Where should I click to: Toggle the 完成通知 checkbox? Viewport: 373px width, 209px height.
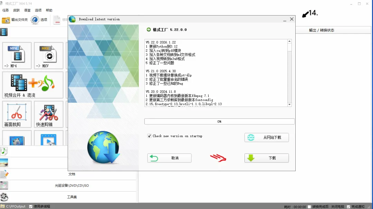[348, 207]
